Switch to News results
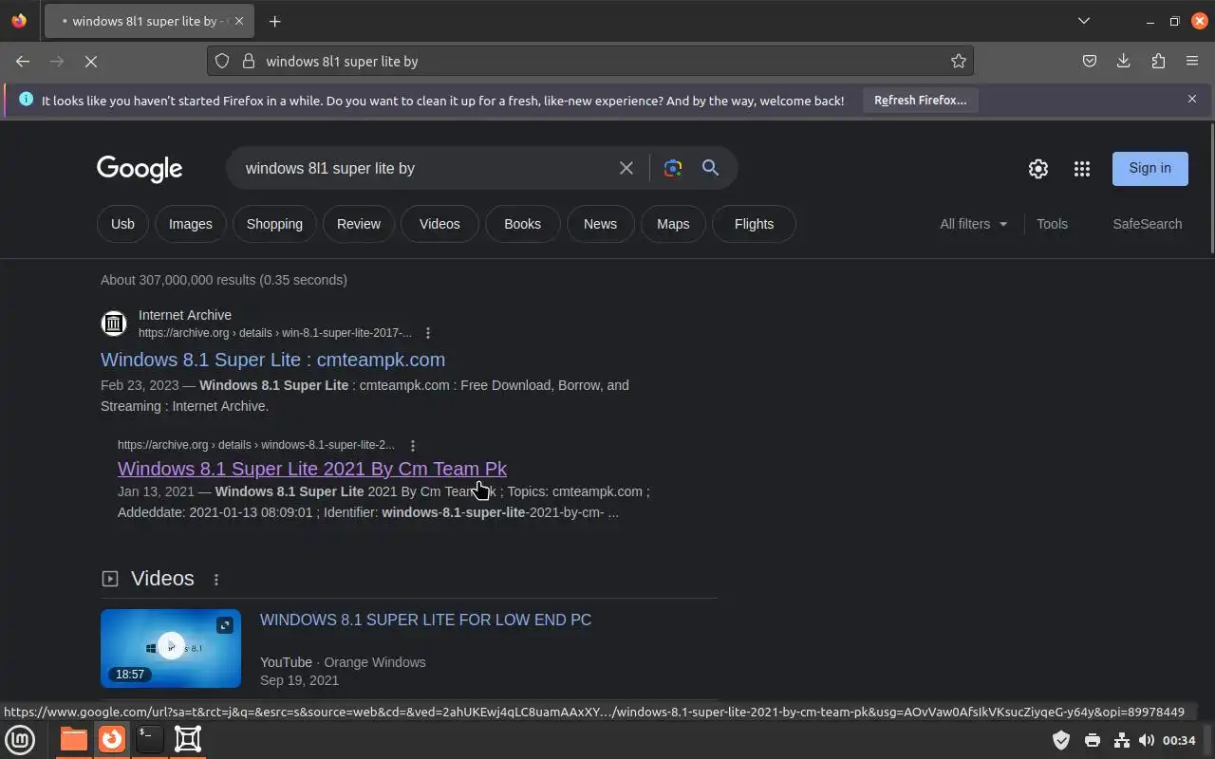This screenshot has width=1215, height=759. (x=600, y=224)
